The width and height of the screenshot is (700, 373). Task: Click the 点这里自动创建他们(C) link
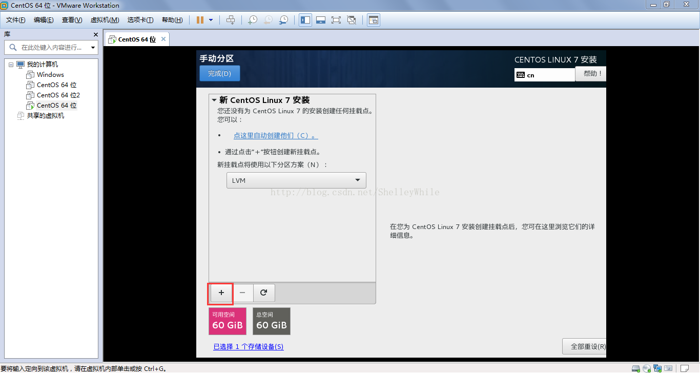coord(276,136)
